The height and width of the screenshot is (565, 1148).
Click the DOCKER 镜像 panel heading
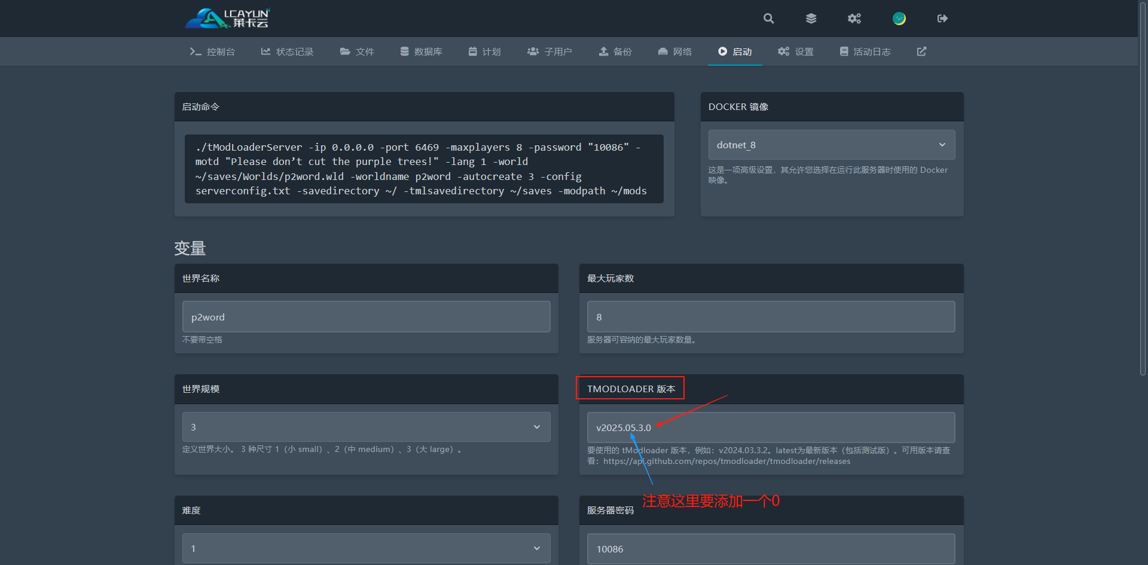738,107
